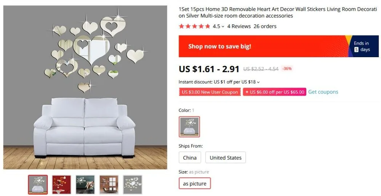Expand the 4.5 rating breakdown chevron
This screenshot has height=196, width=381.
(223, 27)
